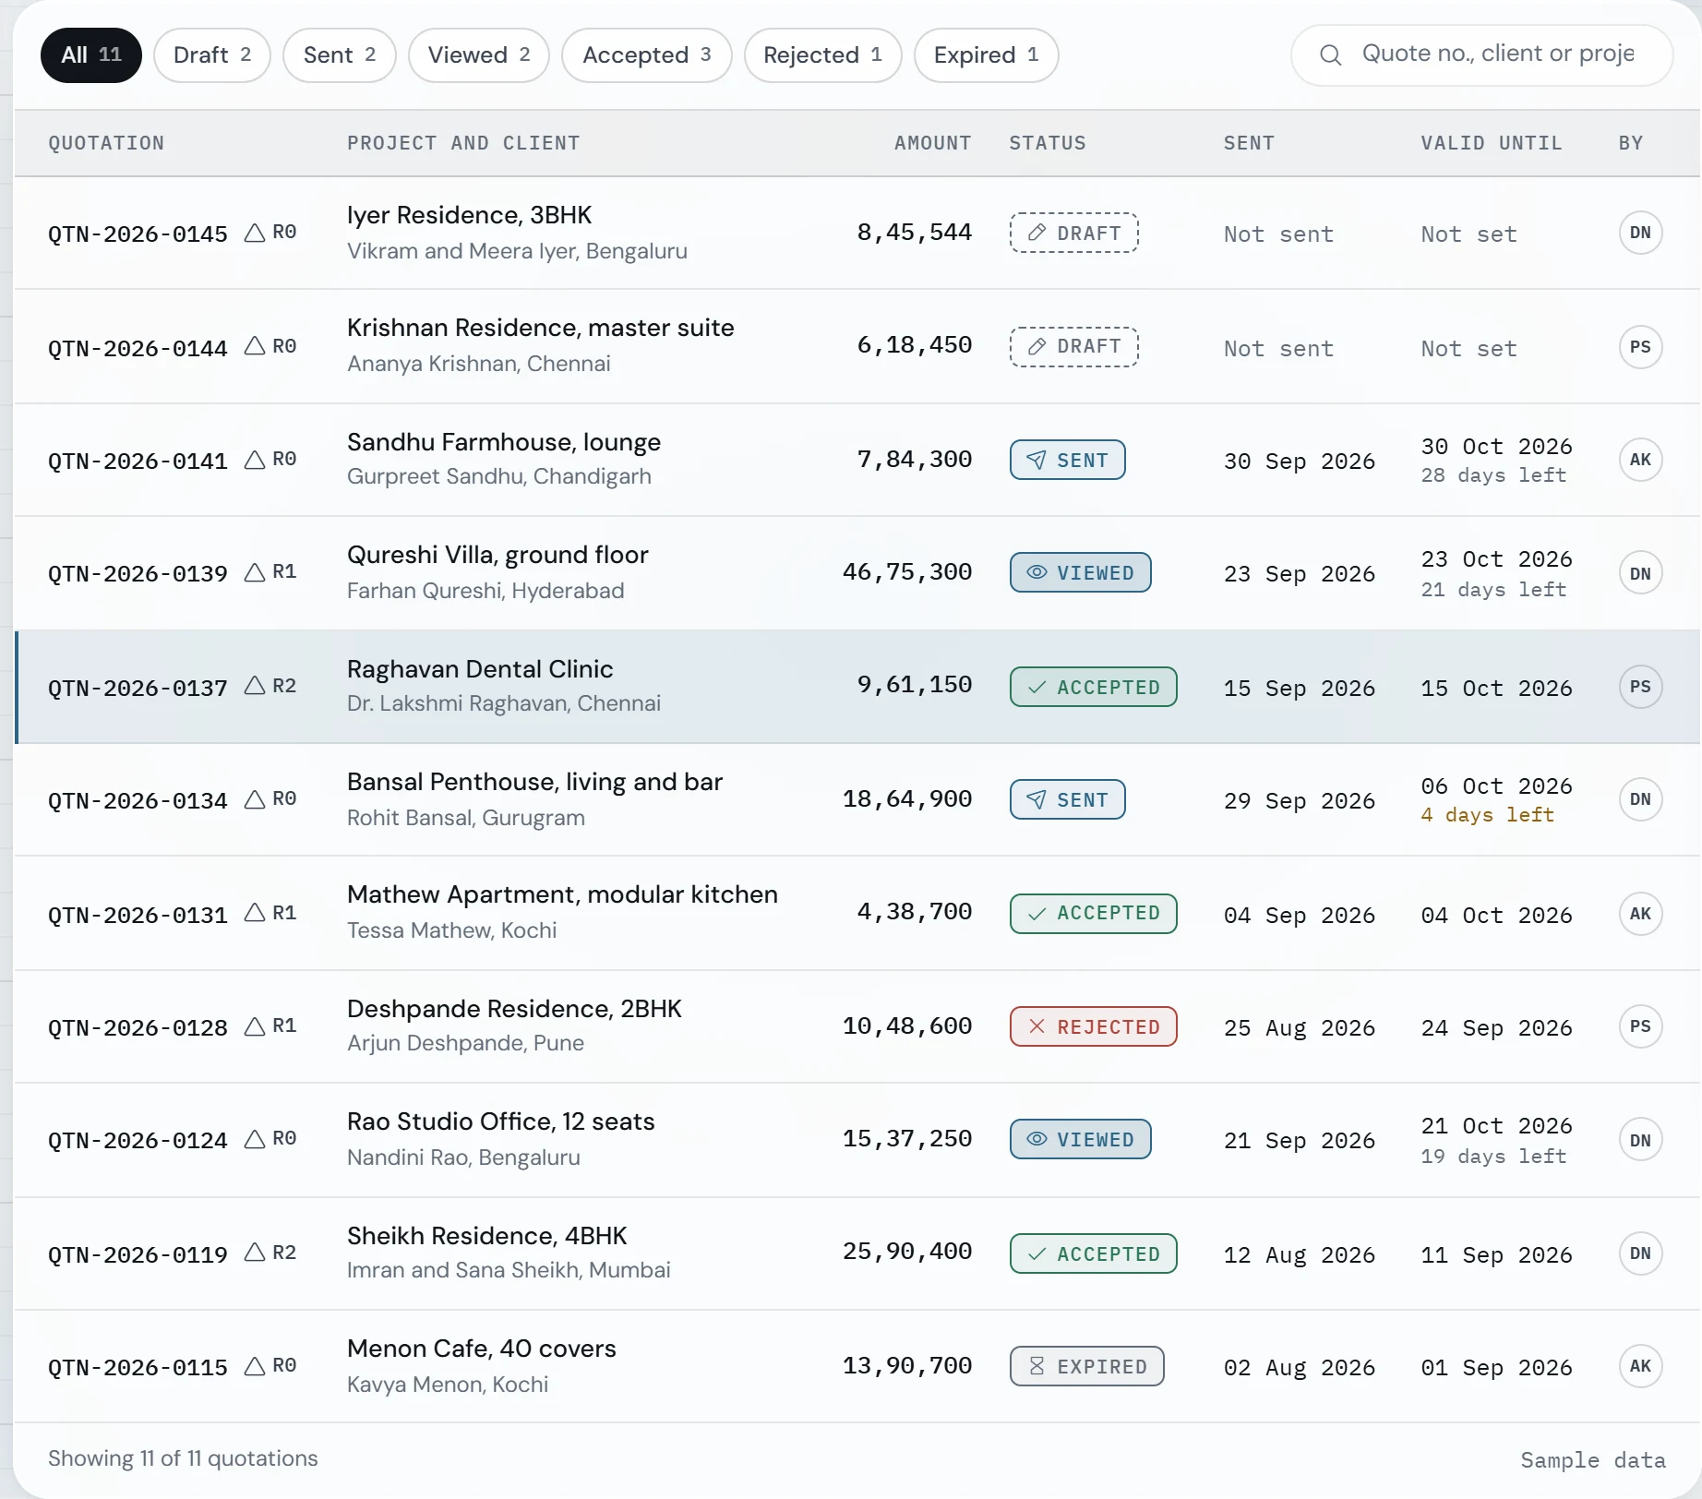Screen dimensions: 1702x1499
Task: Click the VIEWED badge for Rao Studio Office
Action: pos(1081,1139)
